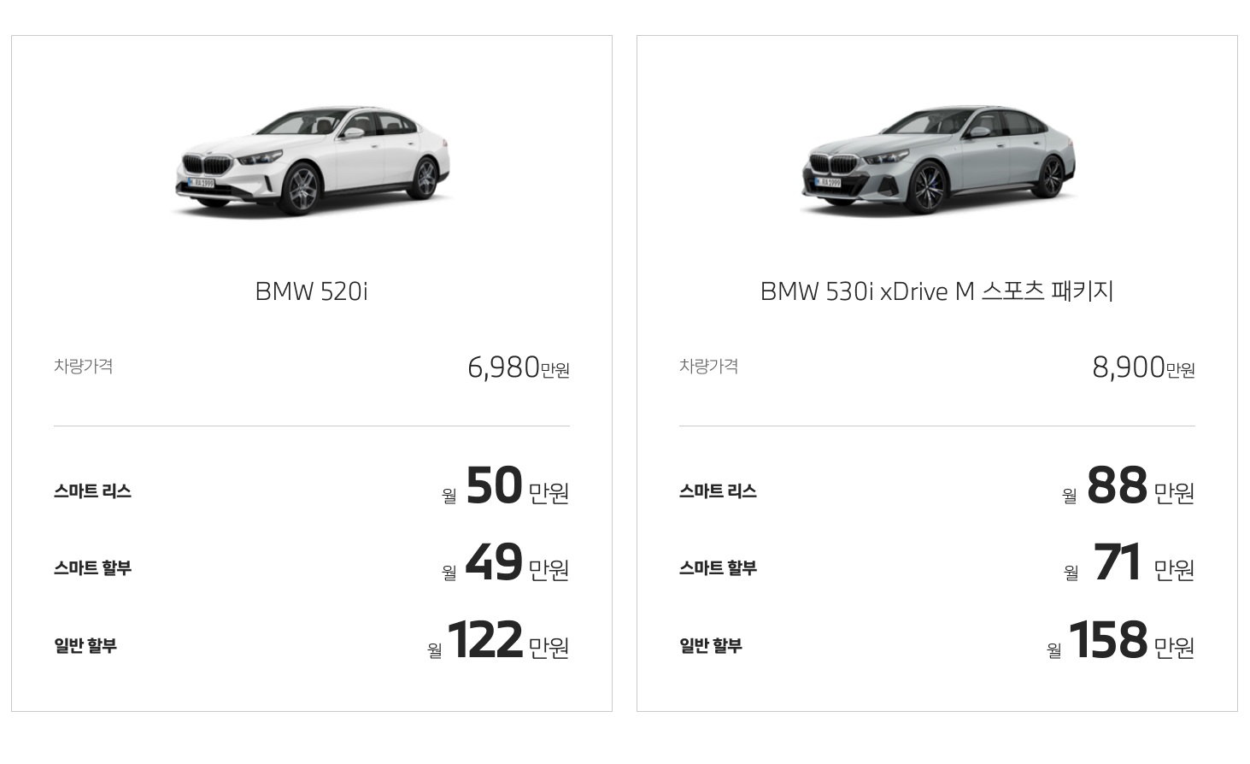Click the 8,900만원 vehicle price
1250x764 pixels.
1143,367
